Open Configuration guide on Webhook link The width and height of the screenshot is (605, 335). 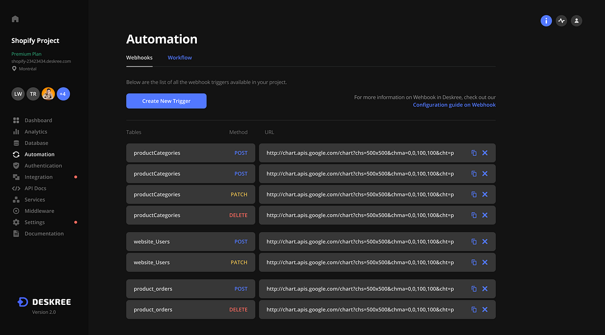454,105
